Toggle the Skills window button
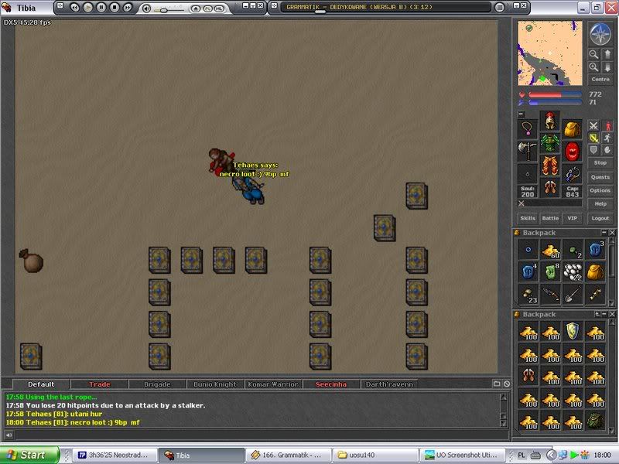 pos(528,218)
